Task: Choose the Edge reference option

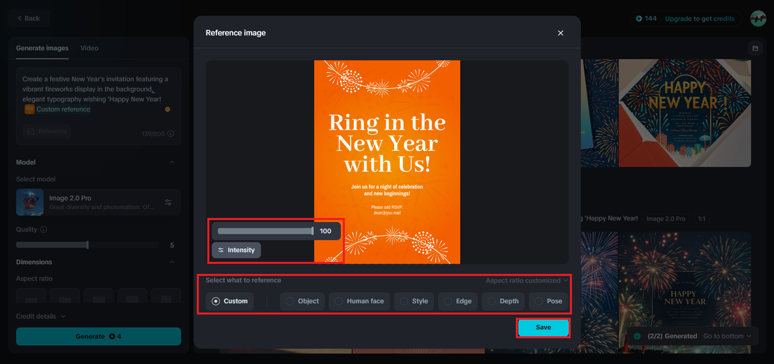Action: tap(457, 301)
